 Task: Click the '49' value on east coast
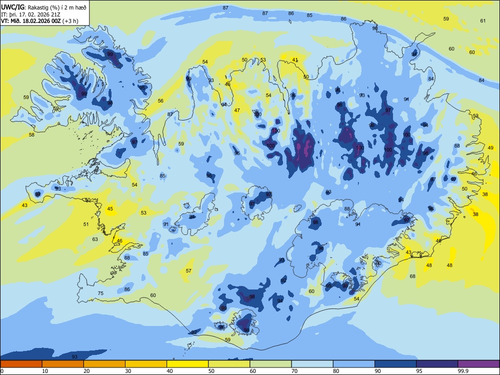(490, 147)
